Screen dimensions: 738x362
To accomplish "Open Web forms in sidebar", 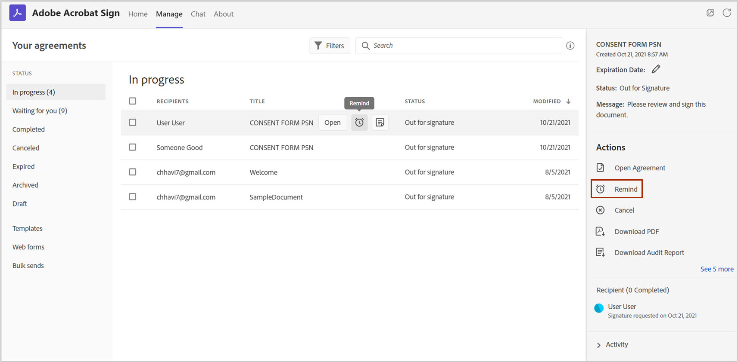I will click(28, 247).
